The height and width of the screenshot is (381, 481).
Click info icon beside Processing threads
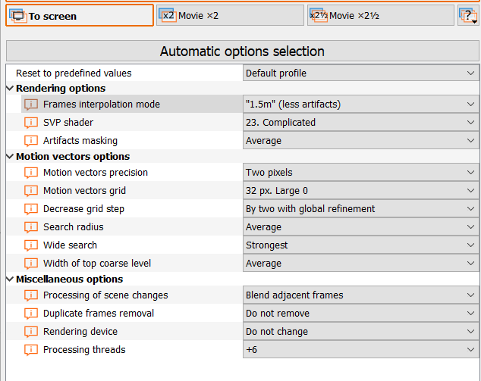point(31,350)
